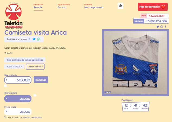Open Teletón's Instagram profile icon
Screen dimensions: 172x122
click(x=161, y=27)
